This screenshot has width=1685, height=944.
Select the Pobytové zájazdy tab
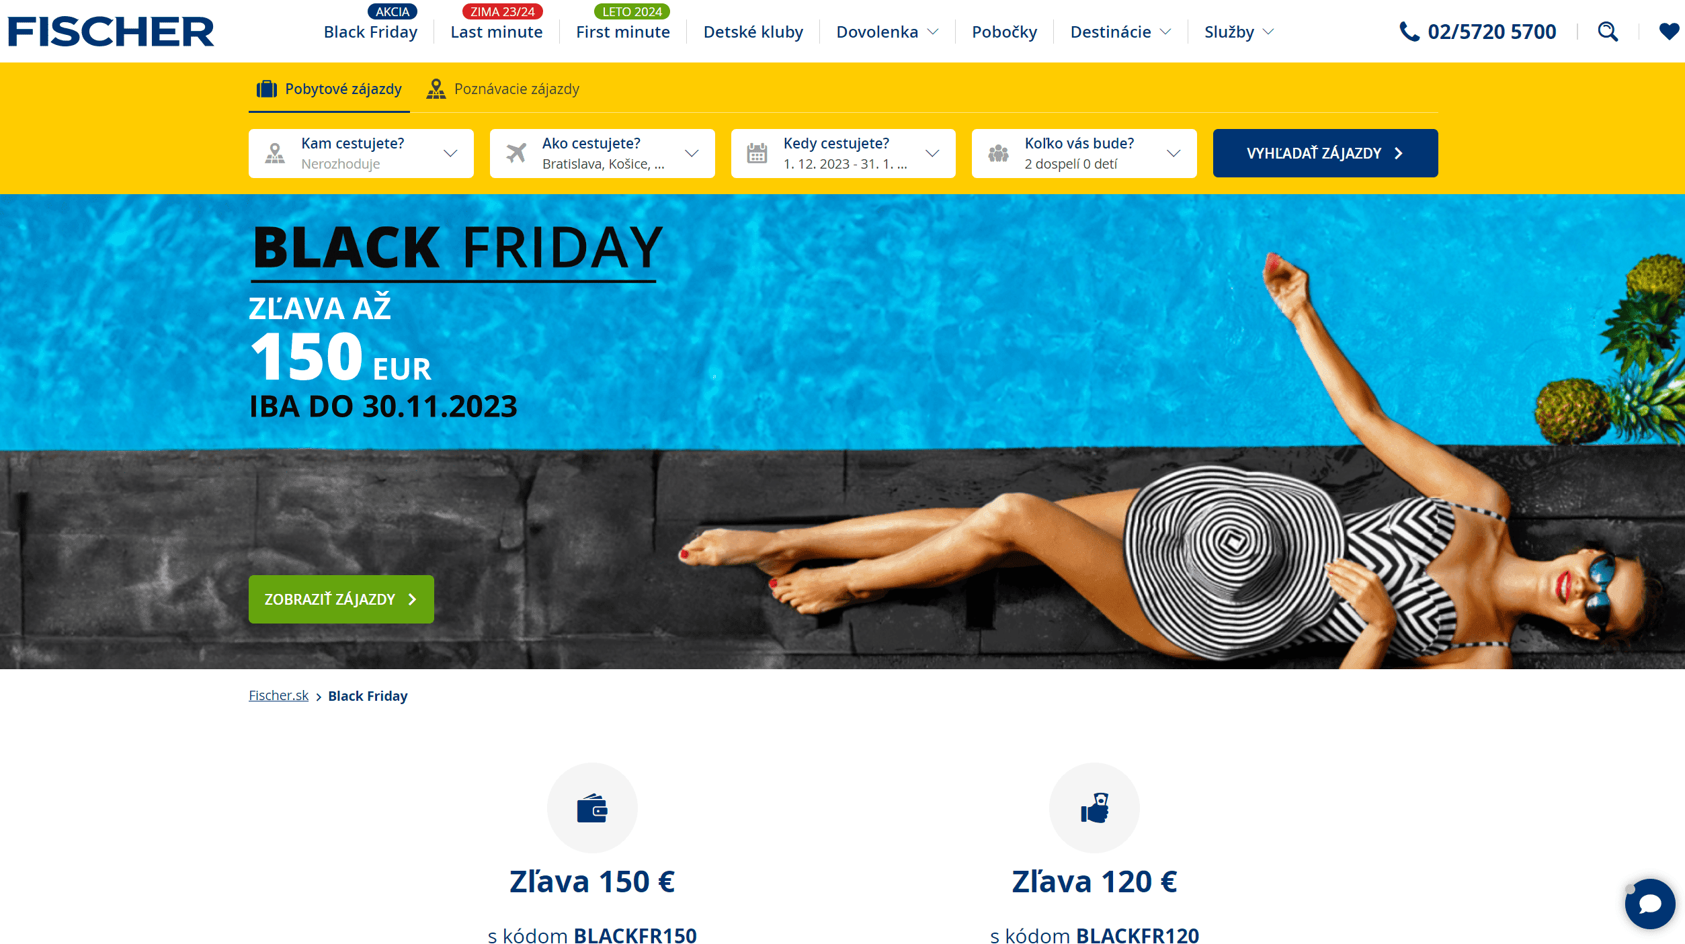point(329,89)
